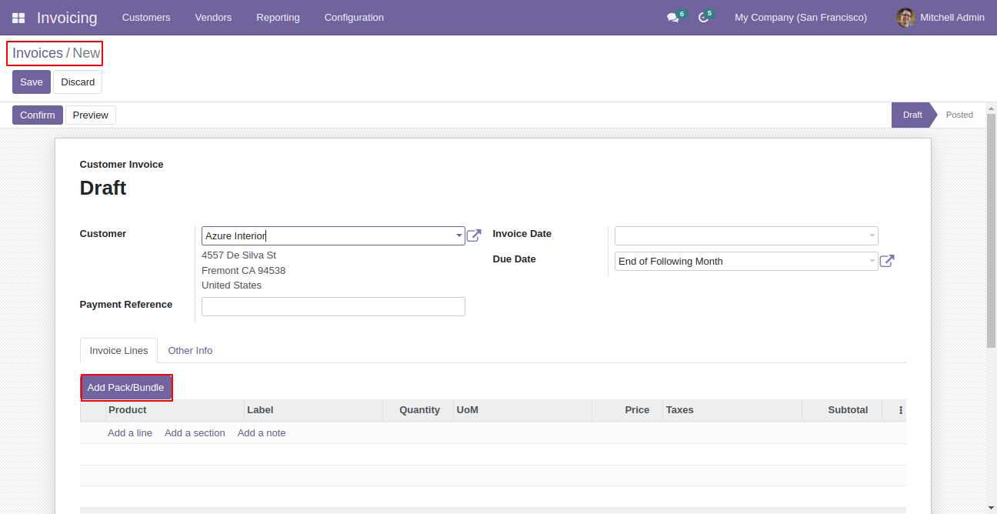Open the Reporting menu
The height and width of the screenshot is (514, 997).
click(x=278, y=18)
